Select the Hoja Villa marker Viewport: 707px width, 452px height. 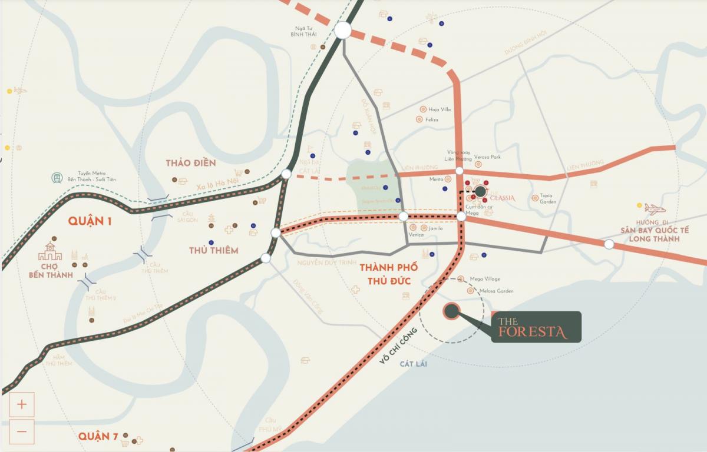tap(423, 109)
